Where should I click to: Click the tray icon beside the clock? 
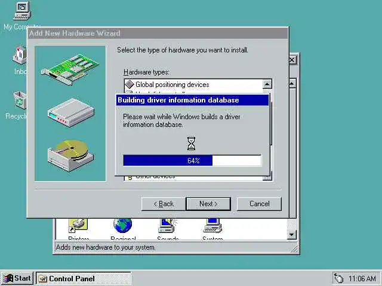tap(339, 278)
